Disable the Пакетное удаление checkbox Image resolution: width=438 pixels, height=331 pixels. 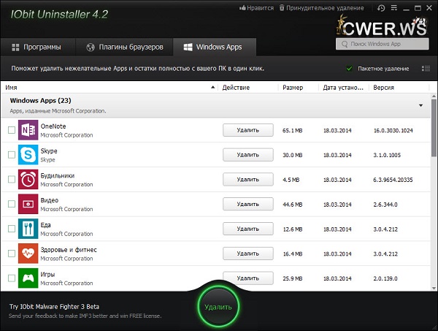point(350,69)
